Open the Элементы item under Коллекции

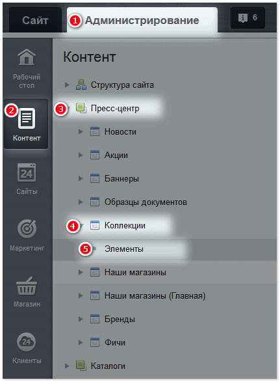click(124, 249)
